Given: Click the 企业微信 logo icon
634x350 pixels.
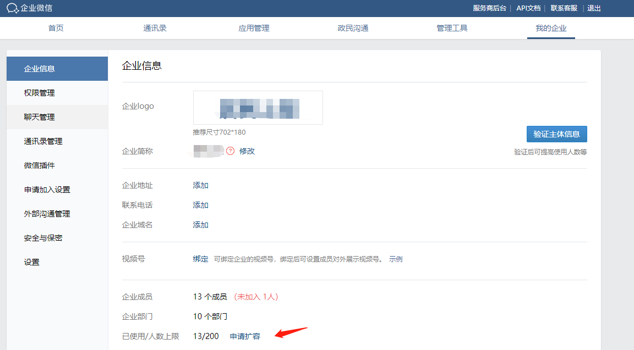Looking at the screenshot, I should (13, 8).
